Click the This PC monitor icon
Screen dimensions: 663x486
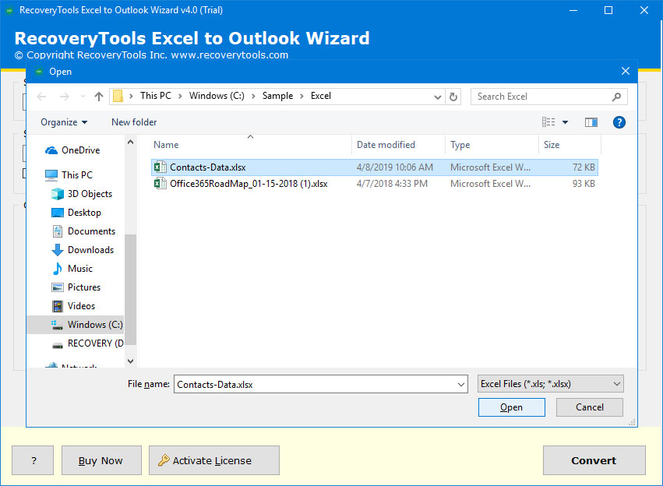coord(51,175)
